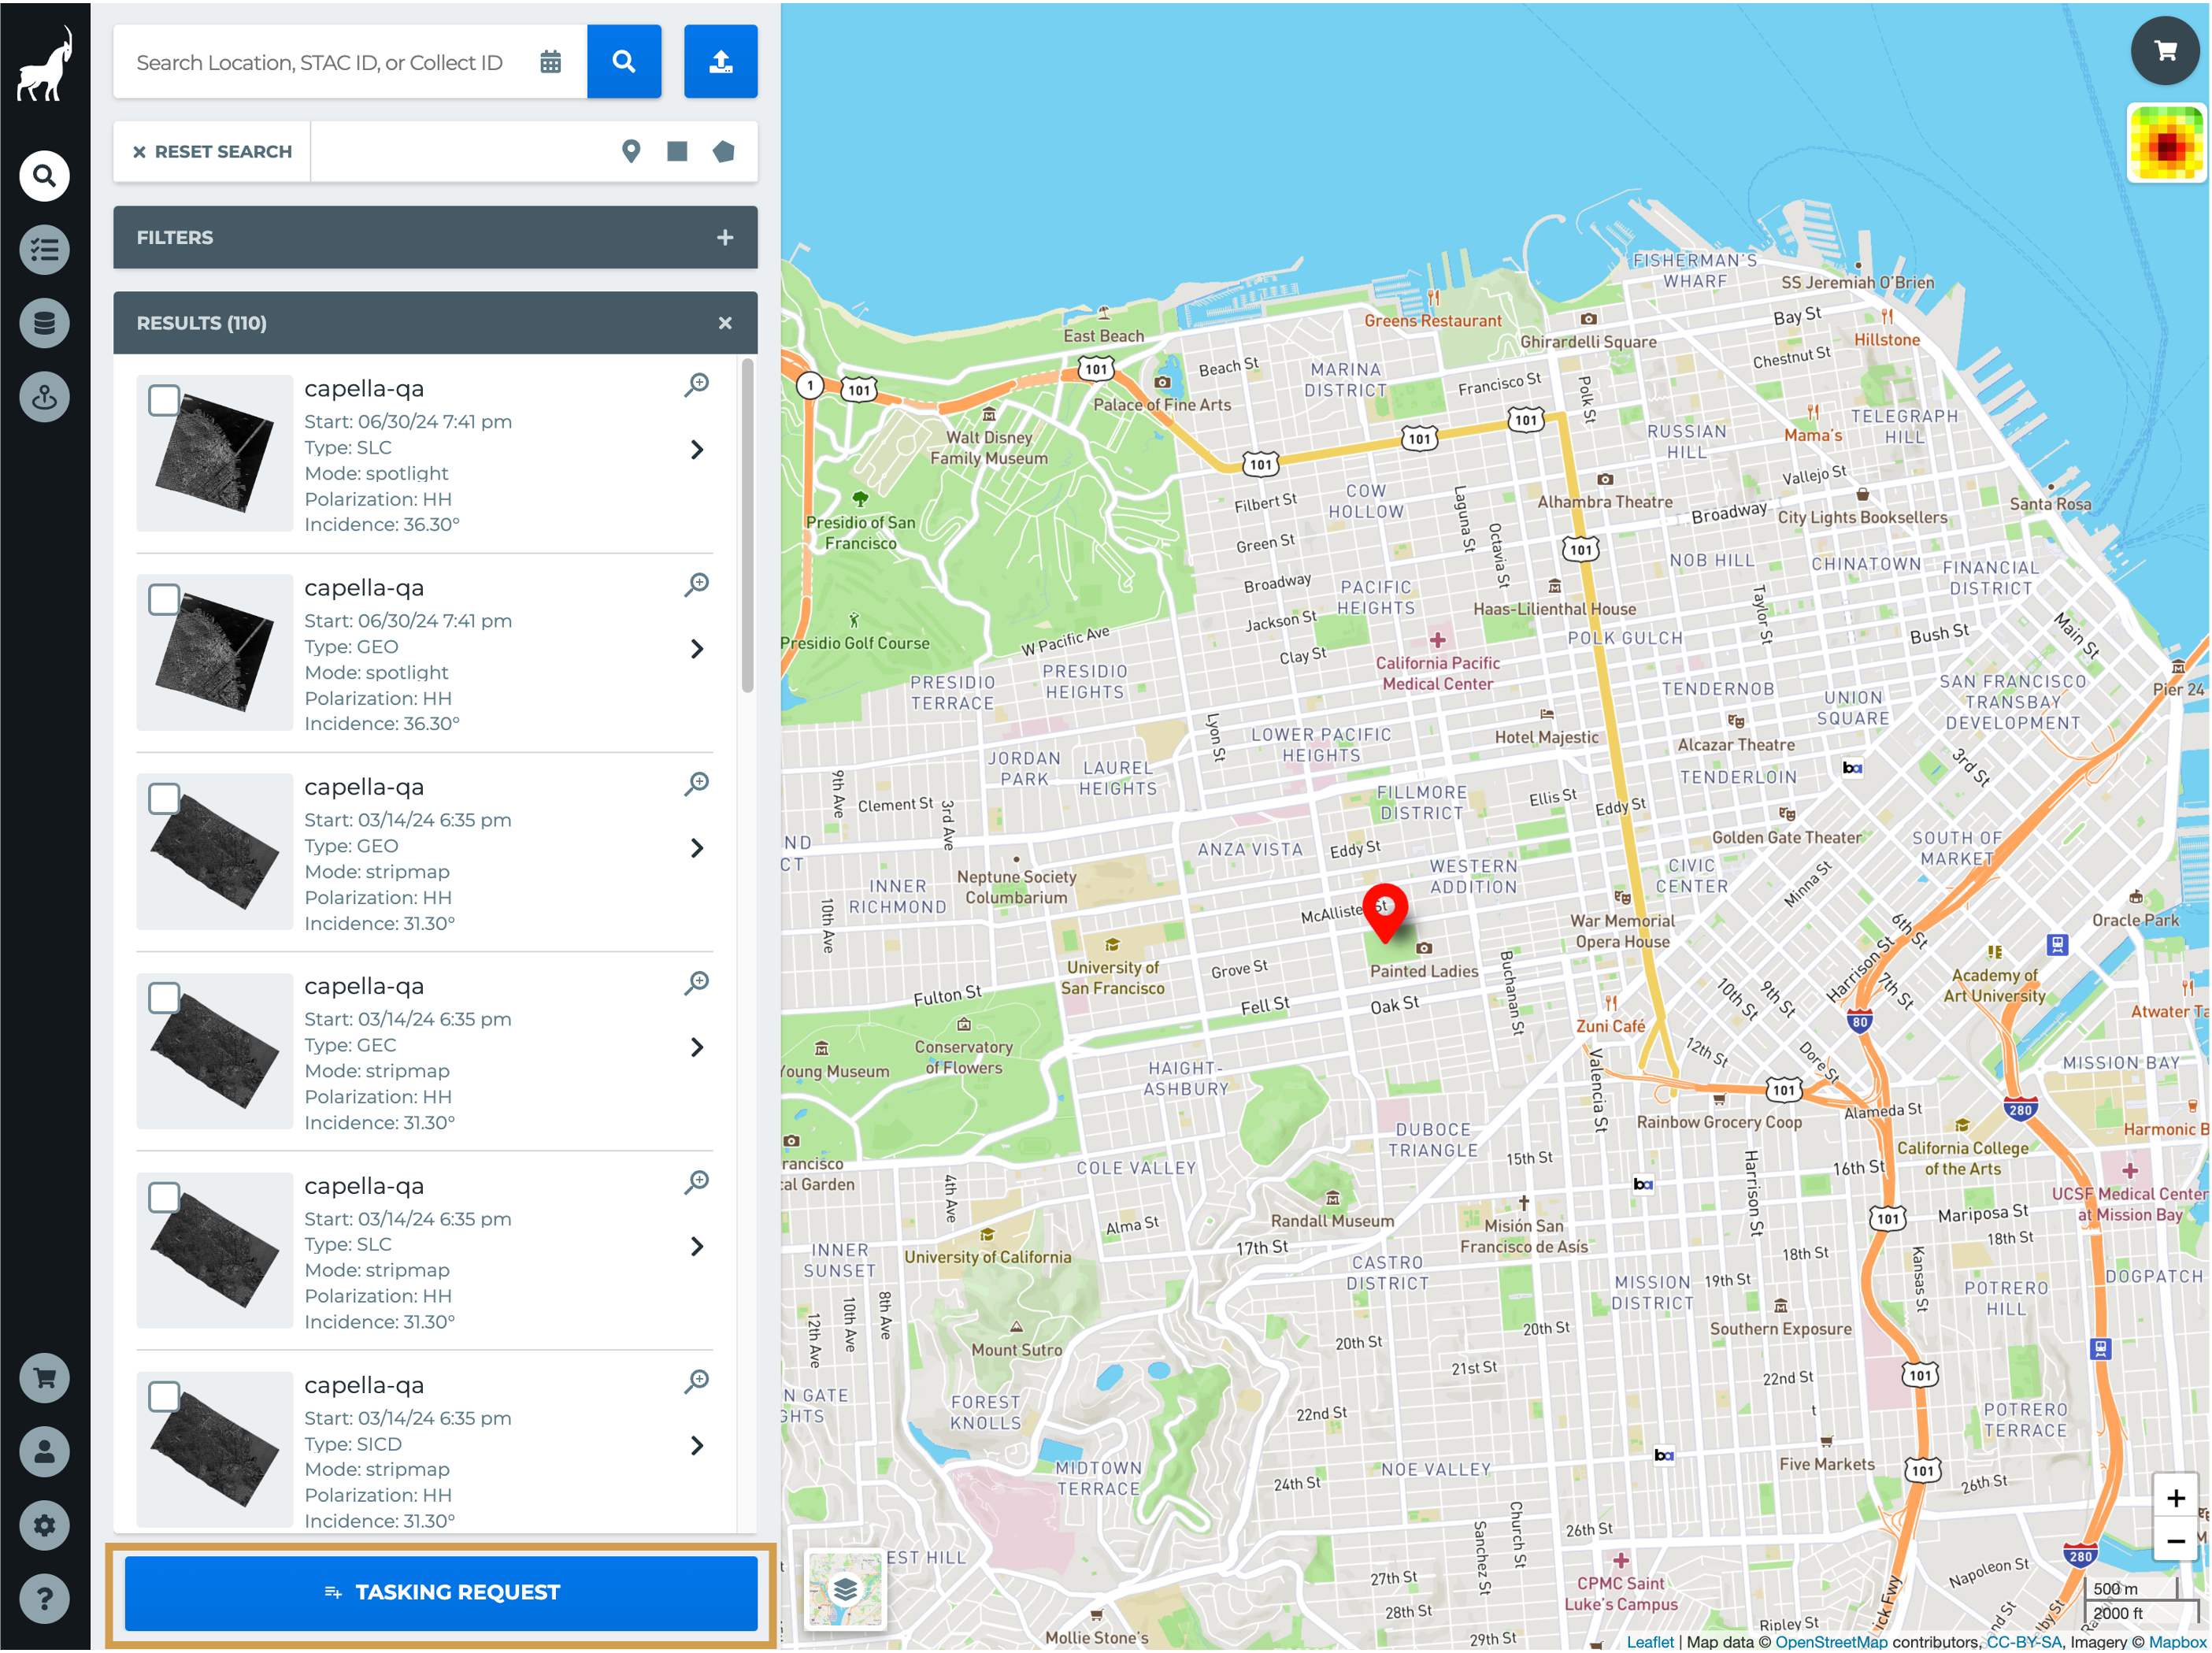Click the blue upload file button
Screen dimensions: 2212x1653
721,62
